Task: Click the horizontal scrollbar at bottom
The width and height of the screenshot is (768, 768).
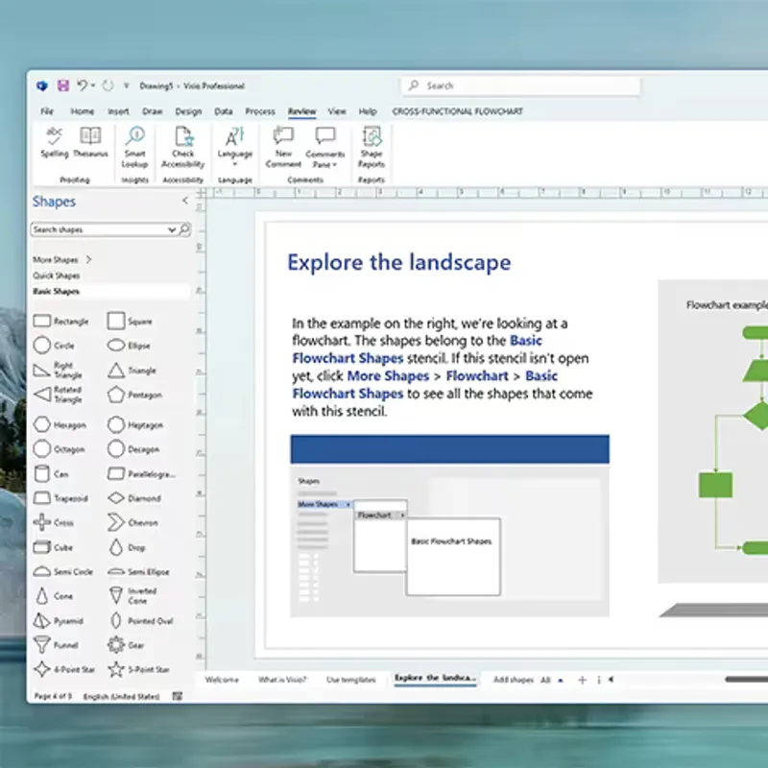Action: coord(746,680)
